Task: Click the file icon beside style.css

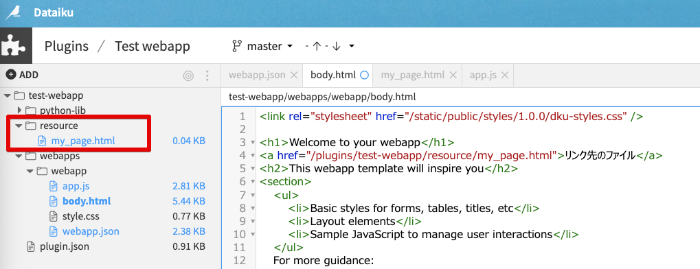Action: [54, 216]
